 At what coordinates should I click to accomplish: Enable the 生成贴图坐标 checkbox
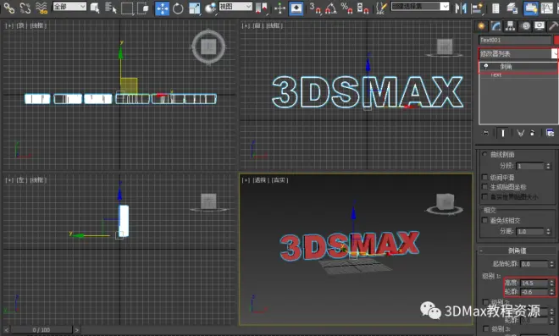(x=484, y=187)
